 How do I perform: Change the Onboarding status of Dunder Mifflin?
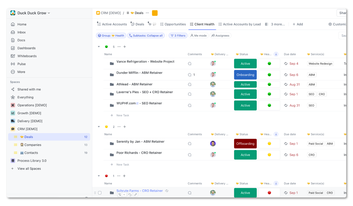(245, 75)
